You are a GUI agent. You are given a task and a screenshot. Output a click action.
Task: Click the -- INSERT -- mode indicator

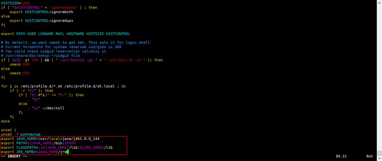pos(14,157)
